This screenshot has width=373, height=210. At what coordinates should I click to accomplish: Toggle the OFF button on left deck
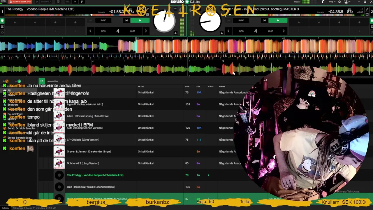click(90, 20)
